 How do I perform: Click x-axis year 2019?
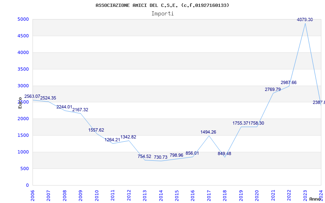point(241,196)
